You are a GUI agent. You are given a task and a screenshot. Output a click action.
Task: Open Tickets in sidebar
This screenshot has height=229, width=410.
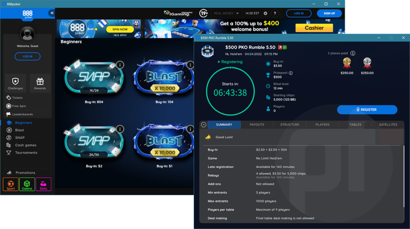coord(15,98)
